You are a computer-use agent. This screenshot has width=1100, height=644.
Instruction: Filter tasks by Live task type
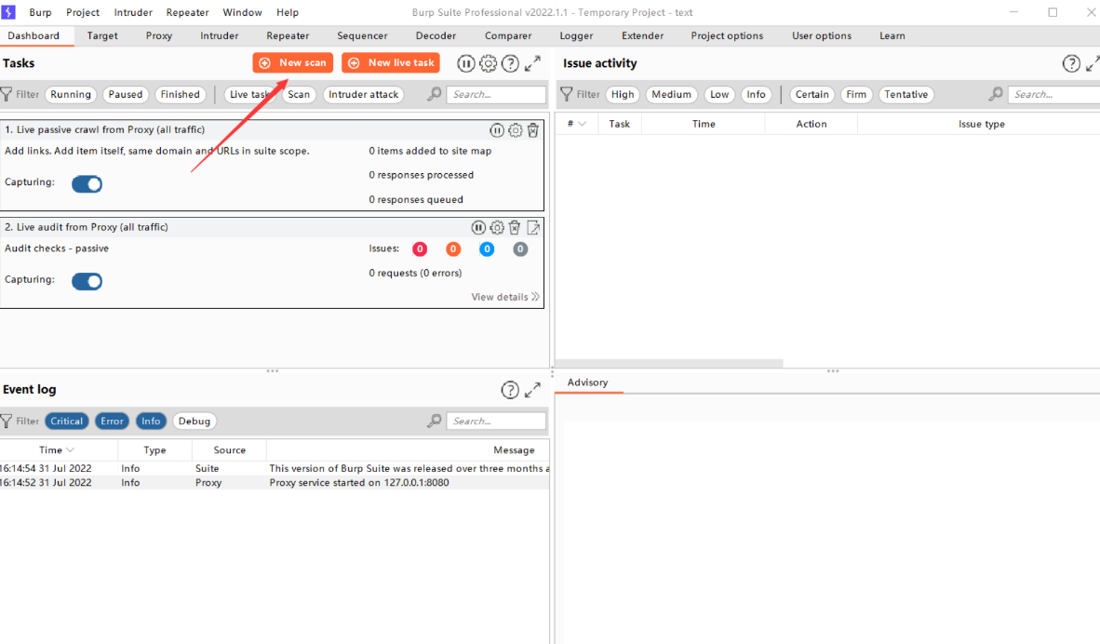tap(249, 94)
